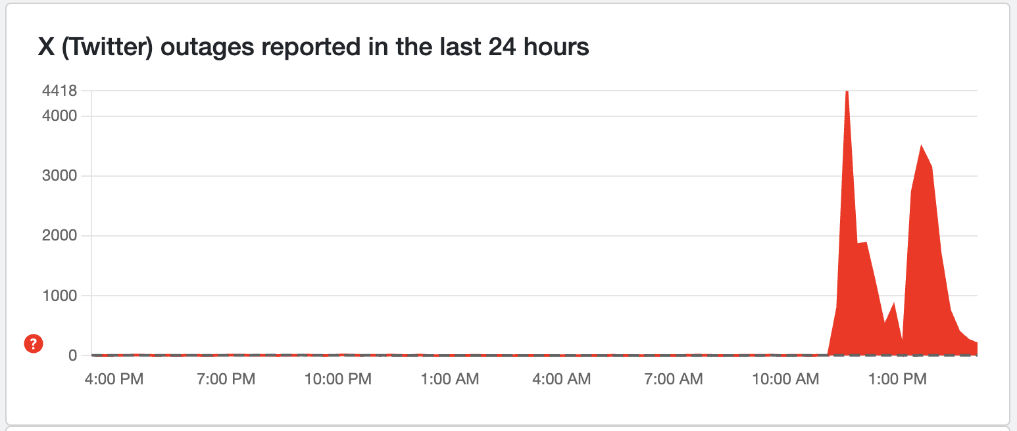Click the 3000 y-axis label
This screenshot has width=1017, height=431.
(59, 176)
